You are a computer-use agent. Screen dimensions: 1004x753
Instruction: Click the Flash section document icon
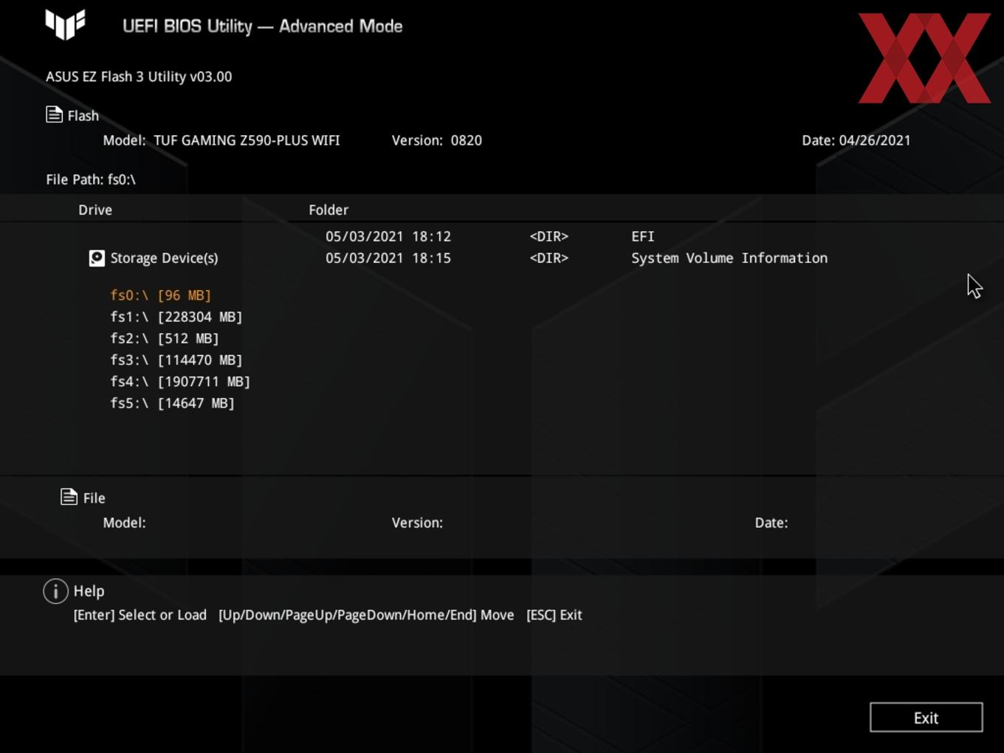54,114
